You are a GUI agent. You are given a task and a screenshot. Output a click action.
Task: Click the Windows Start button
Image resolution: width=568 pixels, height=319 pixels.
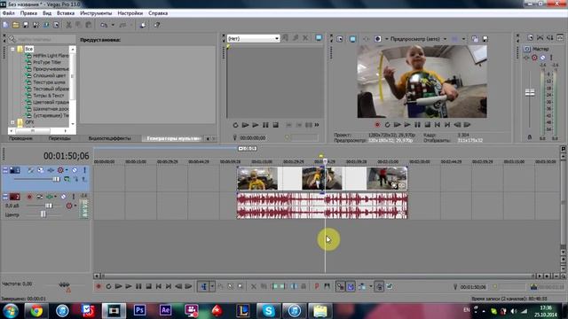tap(10, 311)
